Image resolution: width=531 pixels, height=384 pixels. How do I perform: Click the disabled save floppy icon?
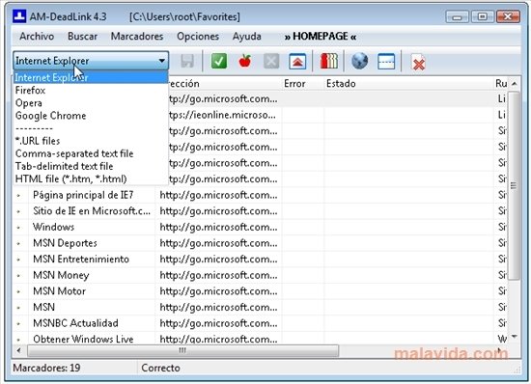click(187, 61)
